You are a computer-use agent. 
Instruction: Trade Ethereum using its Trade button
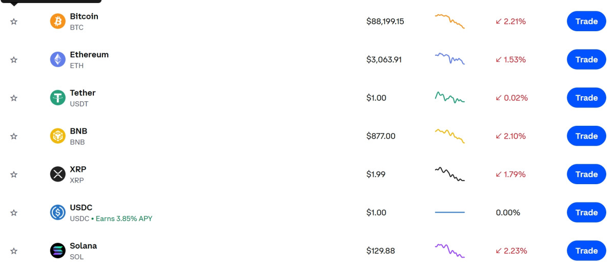pyautogui.click(x=586, y=59)
